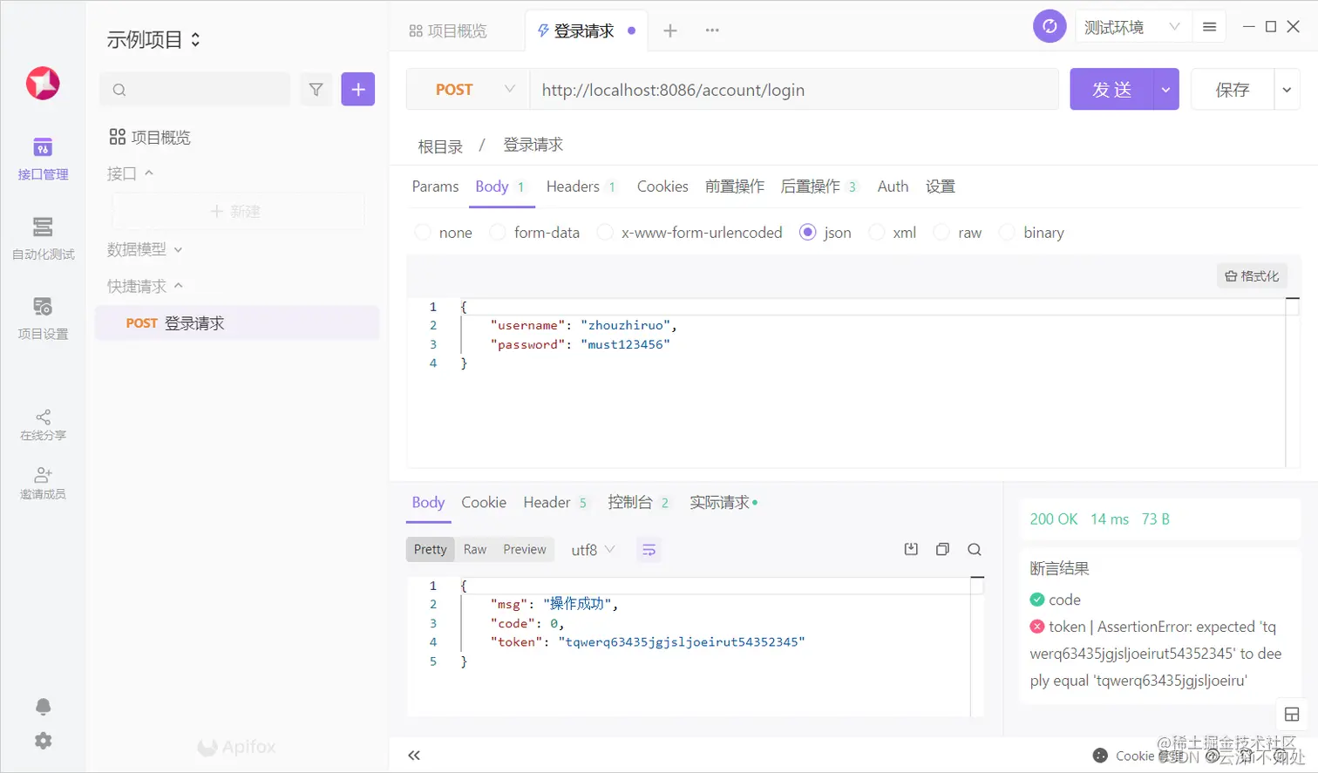This screenshot has width=1318, height=773.
Task: Open the 自动化测试 sidebar section
Action: pos(43,240)
